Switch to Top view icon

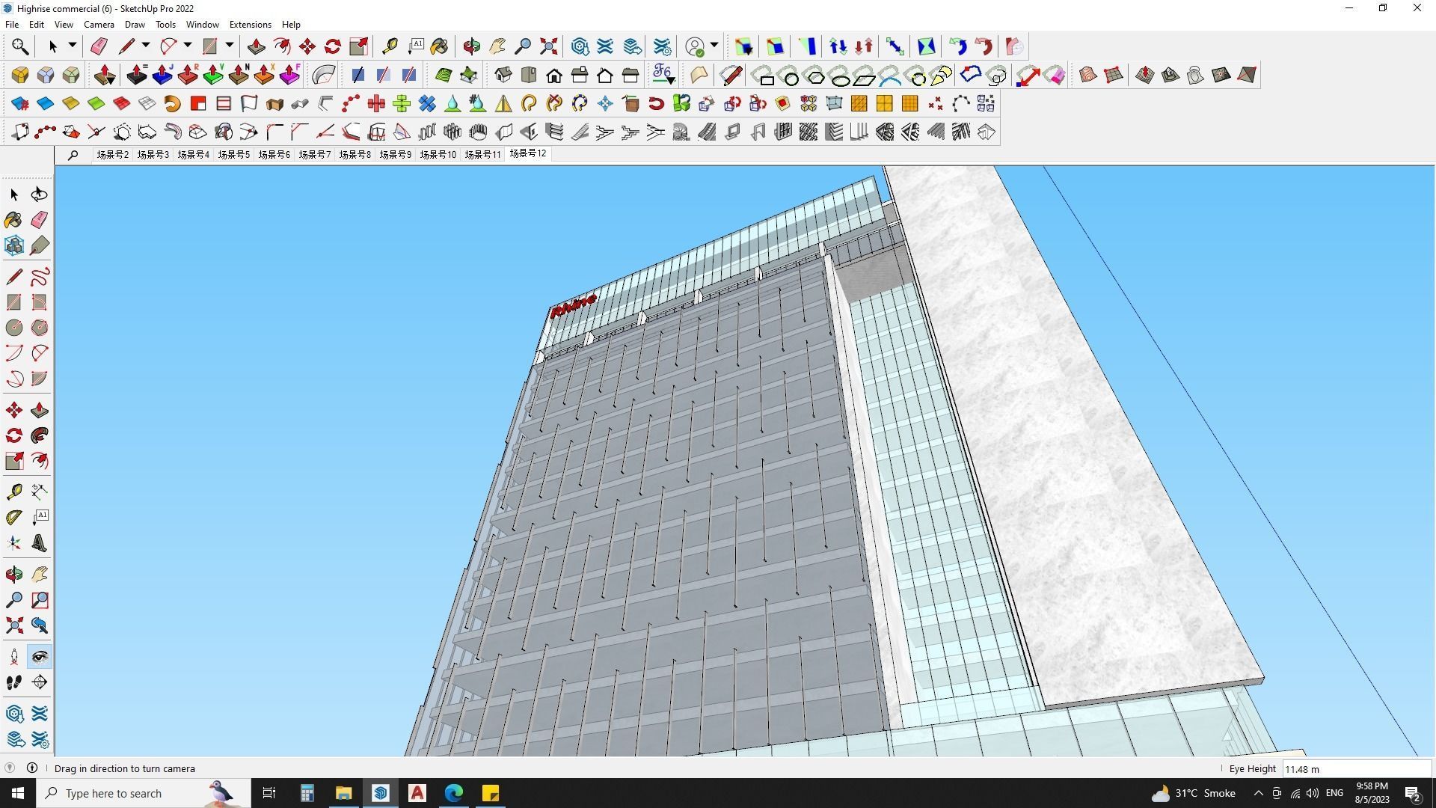(529, 75)
